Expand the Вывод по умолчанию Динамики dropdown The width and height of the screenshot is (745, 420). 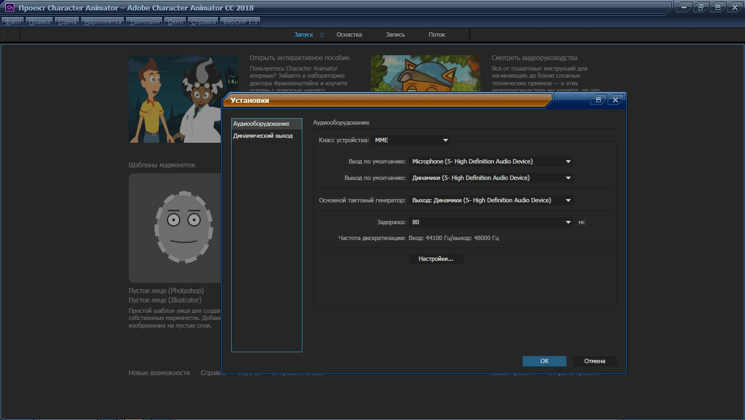click(x=491, y=178)
